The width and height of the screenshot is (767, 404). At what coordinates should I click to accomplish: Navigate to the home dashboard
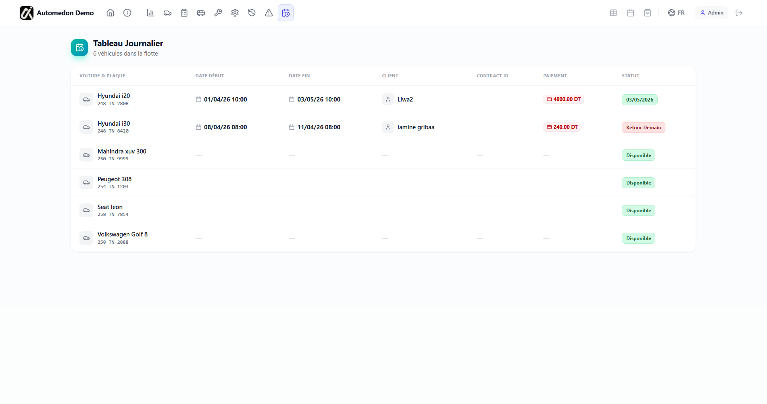(110, 12)
